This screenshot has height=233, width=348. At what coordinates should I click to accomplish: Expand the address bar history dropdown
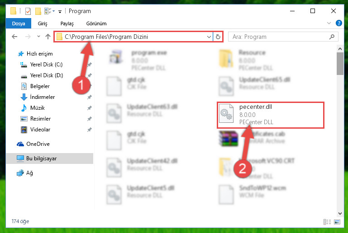pyautogui.click(x=209, y=37)
